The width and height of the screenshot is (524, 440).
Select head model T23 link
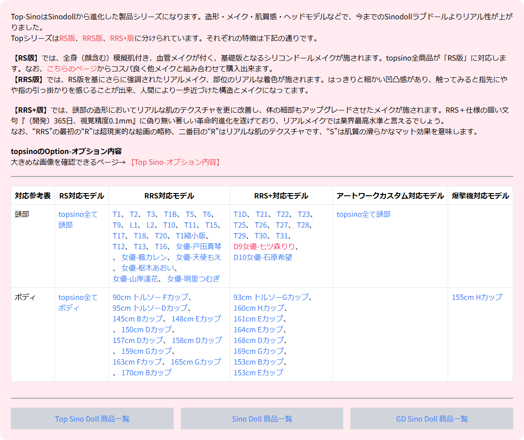click(x=304, y=214)
